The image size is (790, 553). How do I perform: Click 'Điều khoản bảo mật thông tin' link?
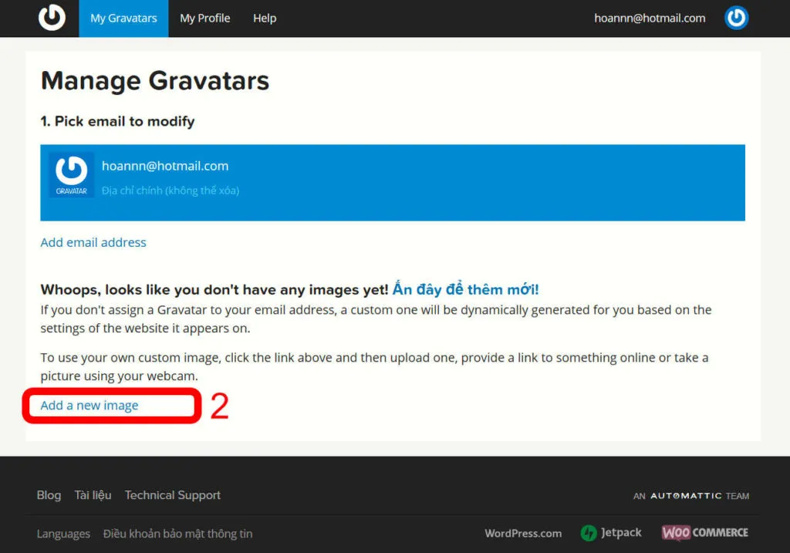pyautogui.click(x=178, y=533)
